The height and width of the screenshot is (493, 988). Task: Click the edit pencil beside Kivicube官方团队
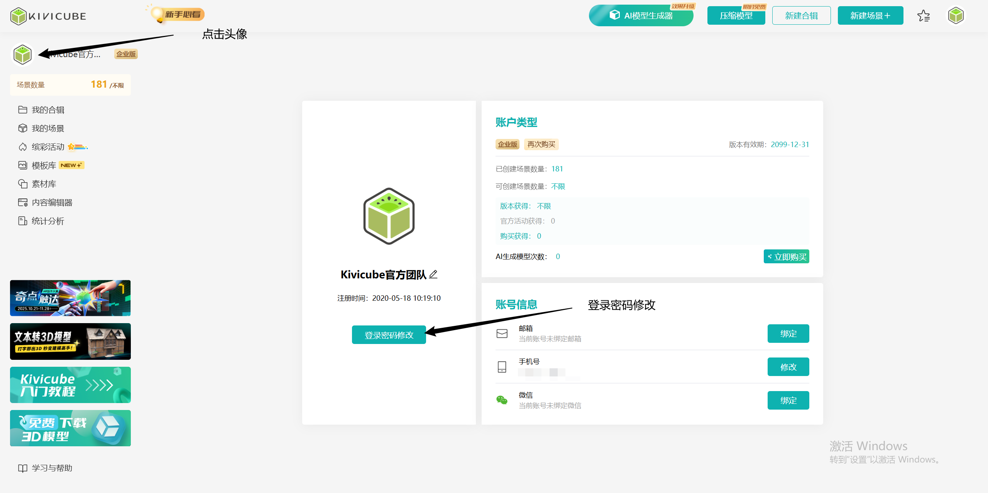[x=433, y=274]
